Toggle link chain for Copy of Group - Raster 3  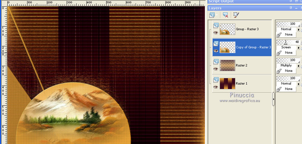point(279,53)
